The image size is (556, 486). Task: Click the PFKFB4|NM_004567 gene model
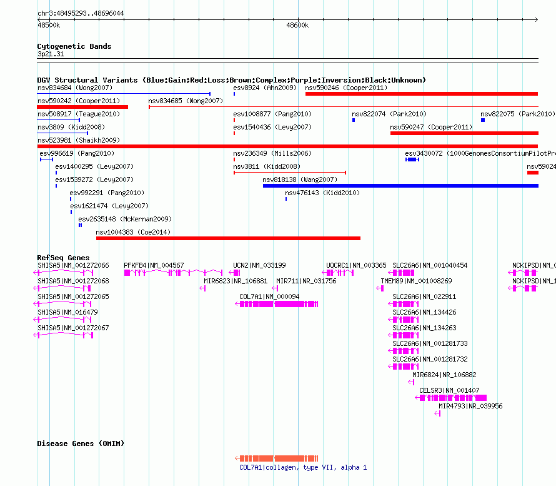174,273
